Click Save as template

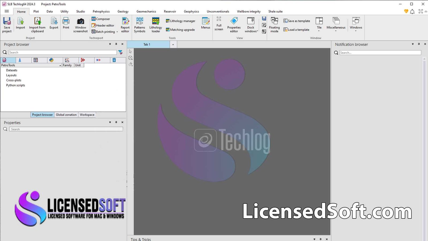coord(297,21)
